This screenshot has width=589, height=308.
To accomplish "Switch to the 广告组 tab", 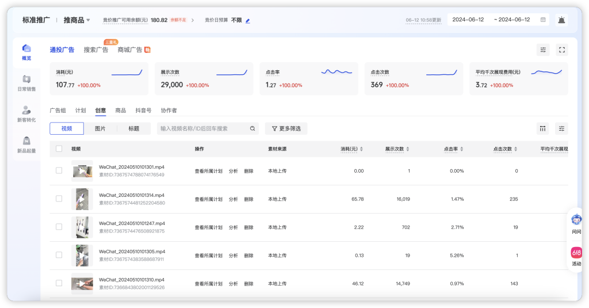I will 58,111.
